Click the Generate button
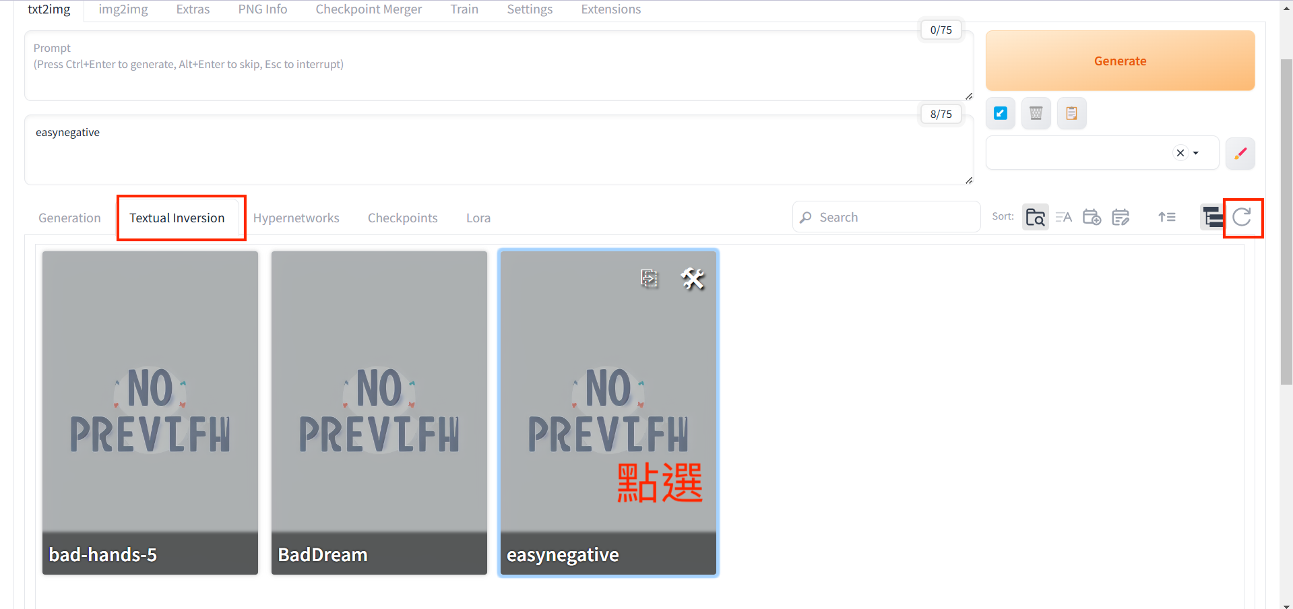This screenshot has width=1293, height=609. point(1120,61)
